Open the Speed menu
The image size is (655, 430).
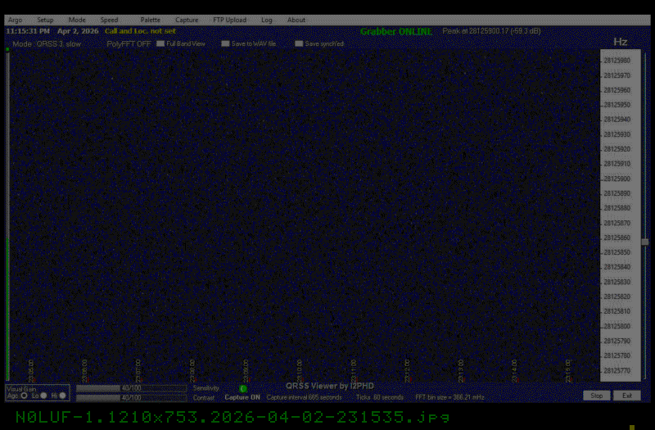coord(109,20)
